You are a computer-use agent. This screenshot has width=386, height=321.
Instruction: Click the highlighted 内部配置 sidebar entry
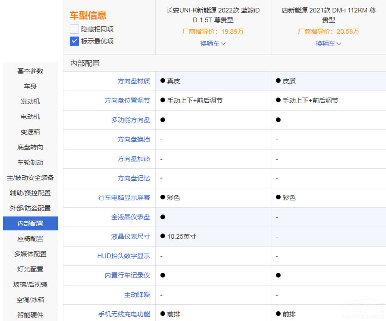[30, 223]
